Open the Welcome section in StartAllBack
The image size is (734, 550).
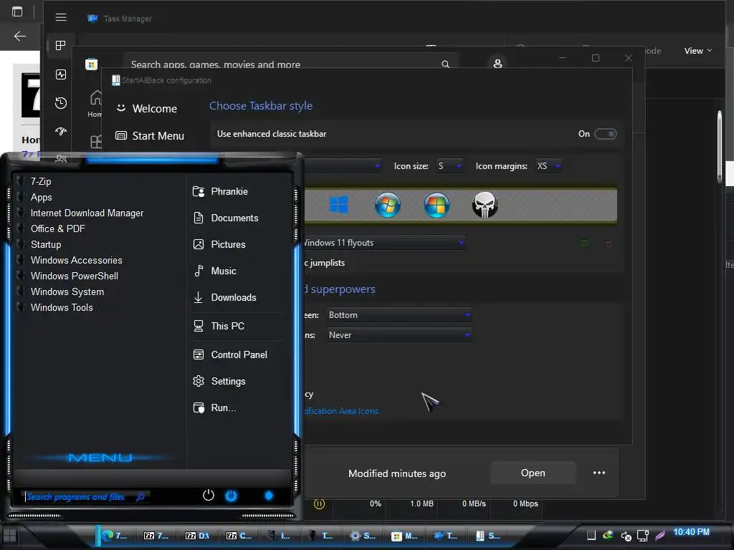point(147,109)
